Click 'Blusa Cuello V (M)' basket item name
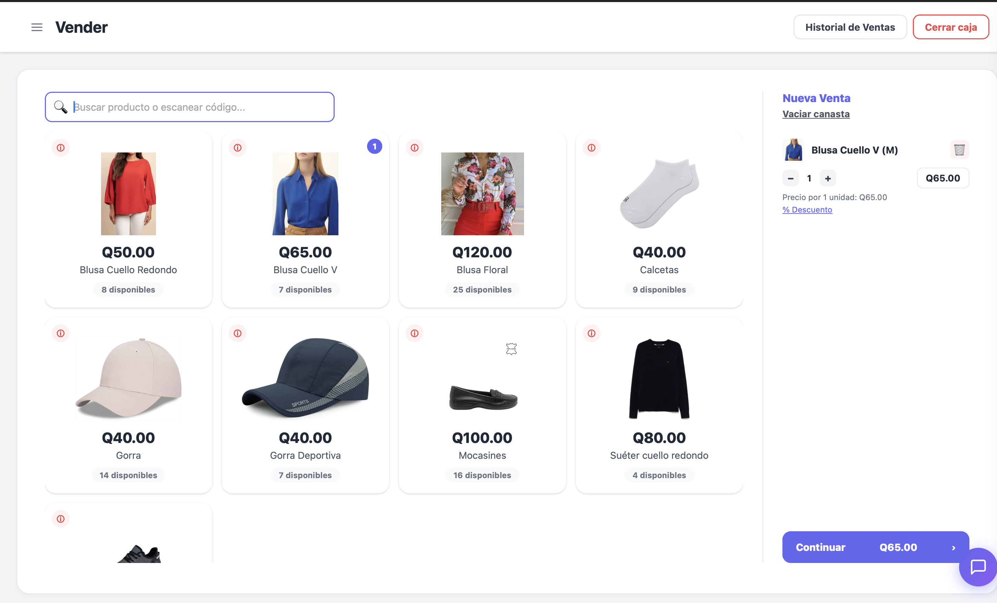This screenshot has height=603, width=997. pos(854,150)
